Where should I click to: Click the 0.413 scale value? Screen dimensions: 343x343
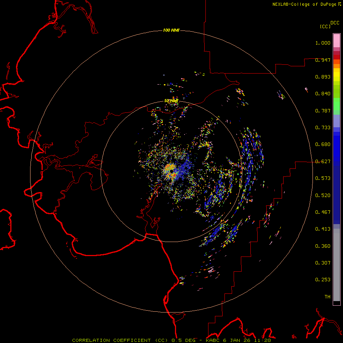[323, 229]
